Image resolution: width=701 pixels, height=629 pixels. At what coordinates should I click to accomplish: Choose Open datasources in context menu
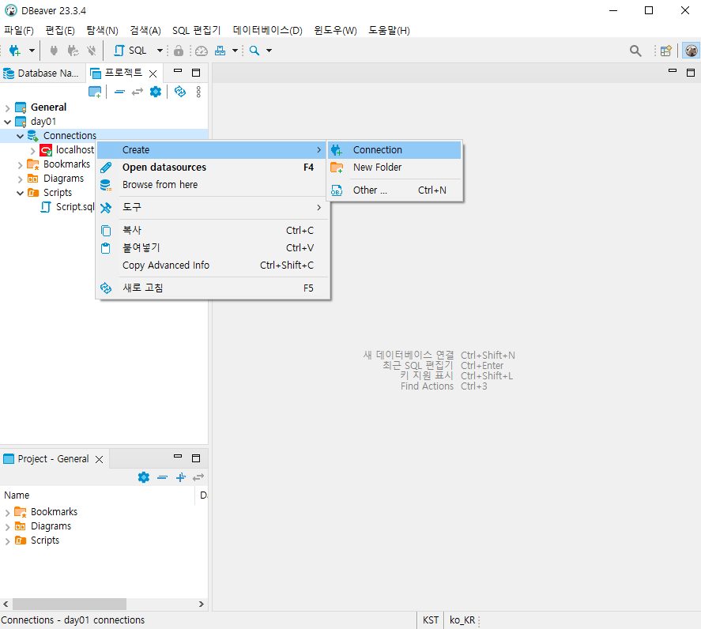(211, 168)
